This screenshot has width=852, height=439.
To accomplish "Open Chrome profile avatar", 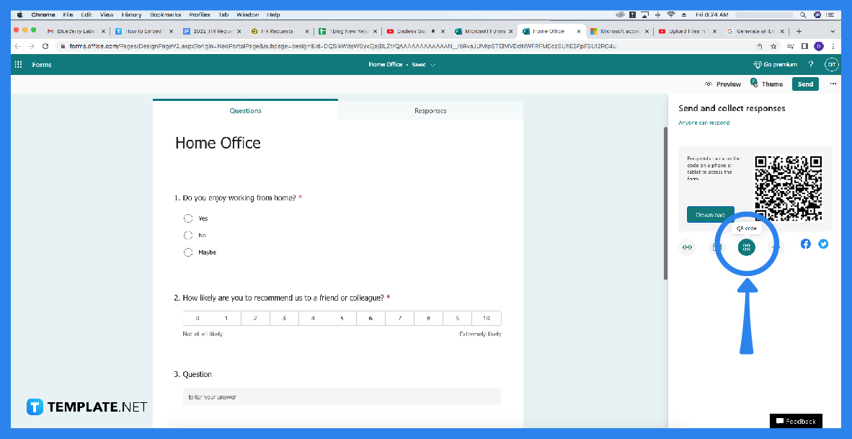I will (x=819, y=46).
